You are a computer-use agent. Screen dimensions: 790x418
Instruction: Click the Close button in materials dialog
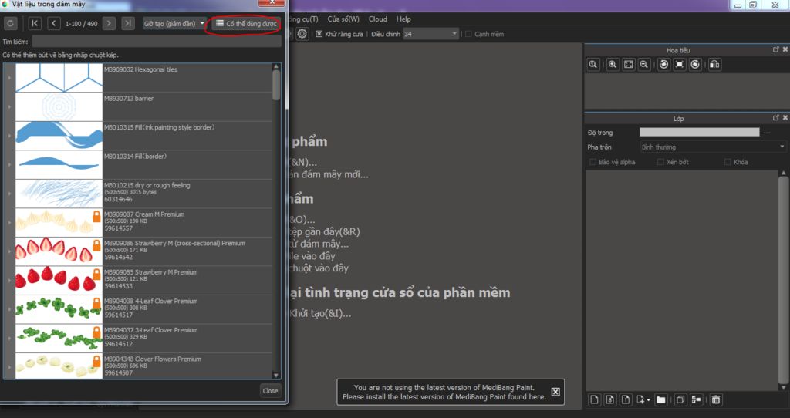pyautogui.click(x=270, y=390)
